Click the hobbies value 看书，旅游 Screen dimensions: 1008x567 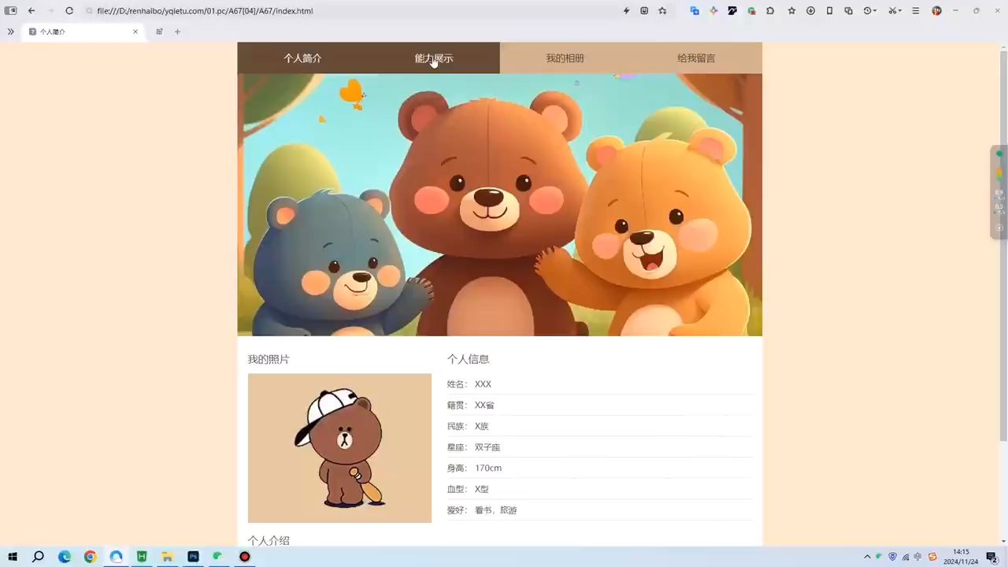coord(495,510)
